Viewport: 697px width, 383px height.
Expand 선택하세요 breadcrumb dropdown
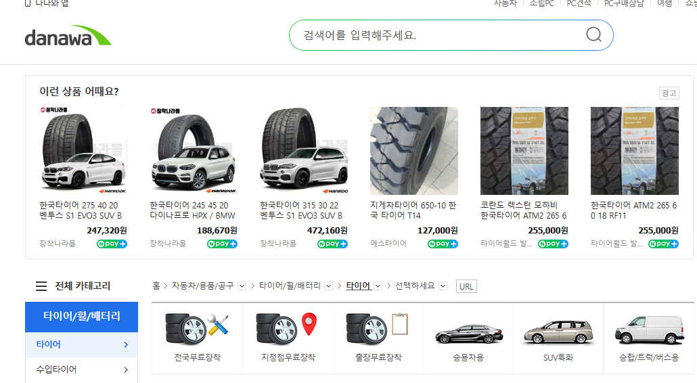pyautogui.click(x=443, y=286)
